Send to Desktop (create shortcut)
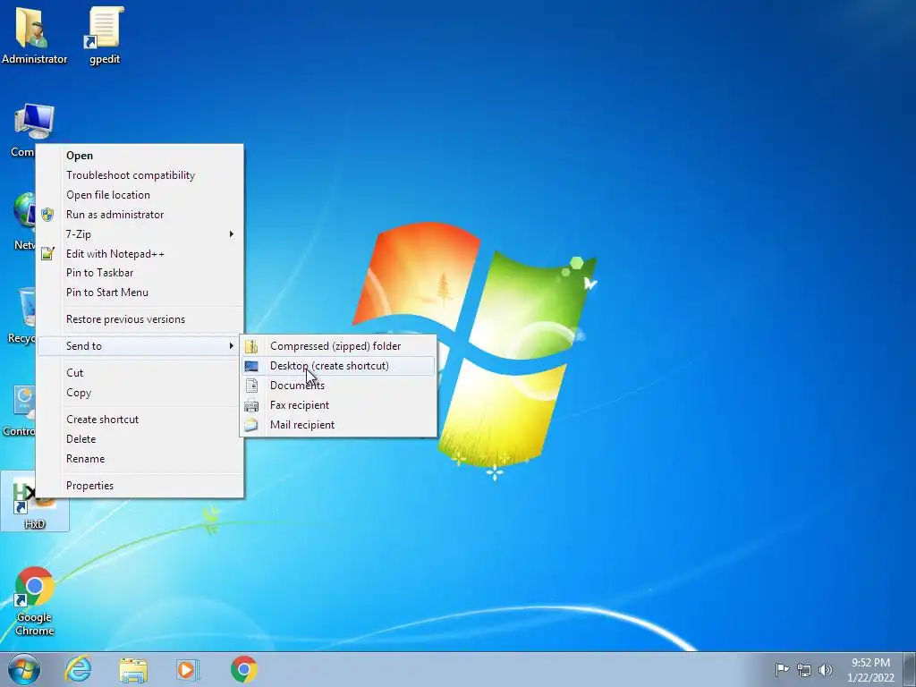Image resolution: width=916 pixels, height=687 pixels. (x=338, y=366)
